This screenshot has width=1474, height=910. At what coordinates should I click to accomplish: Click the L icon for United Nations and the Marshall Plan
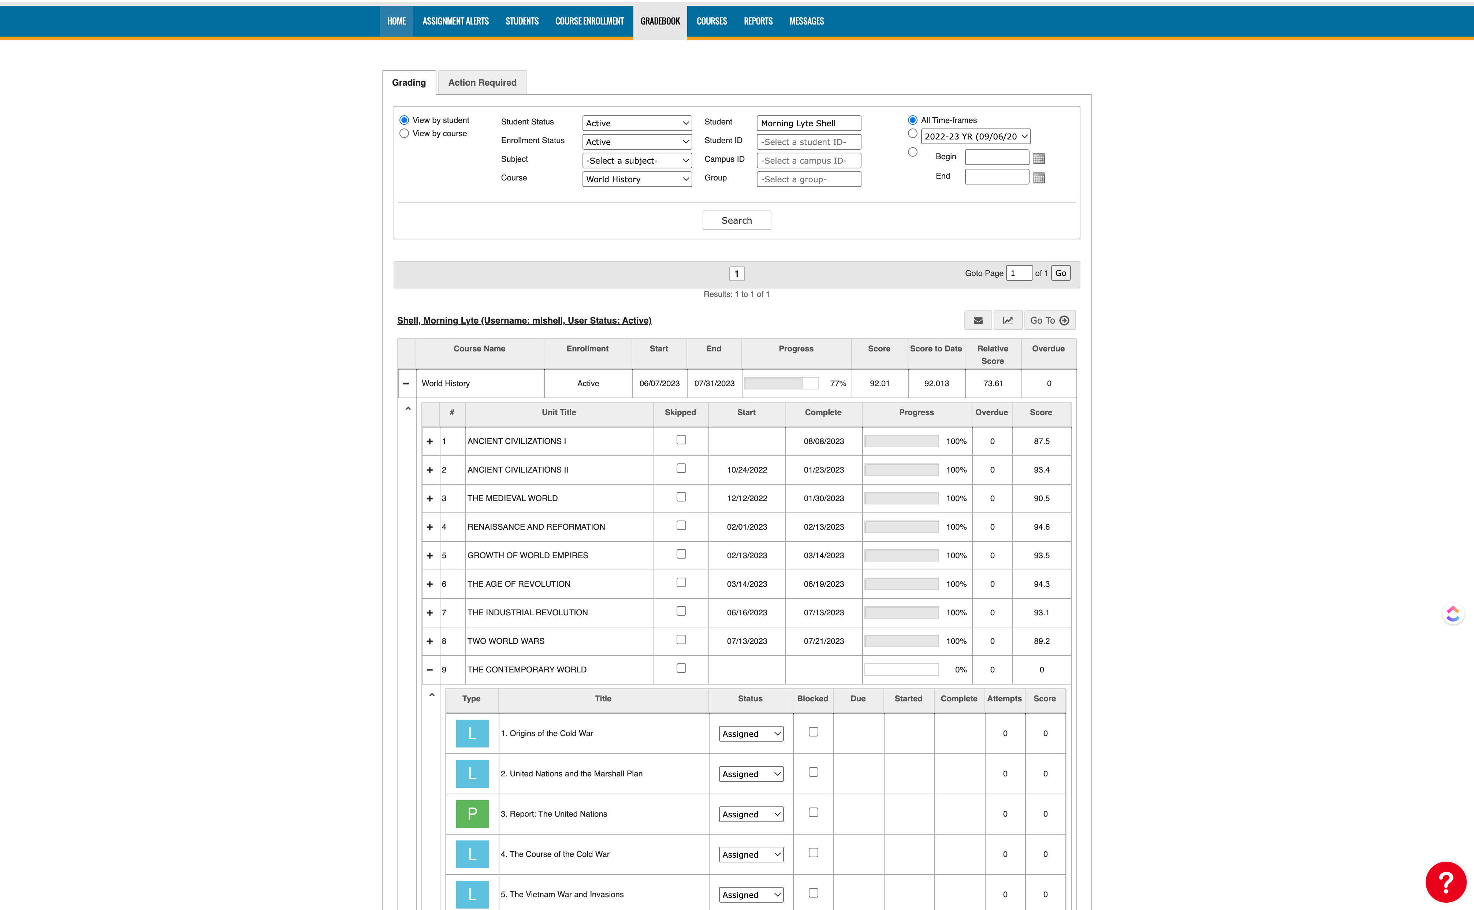coord(472,773)
